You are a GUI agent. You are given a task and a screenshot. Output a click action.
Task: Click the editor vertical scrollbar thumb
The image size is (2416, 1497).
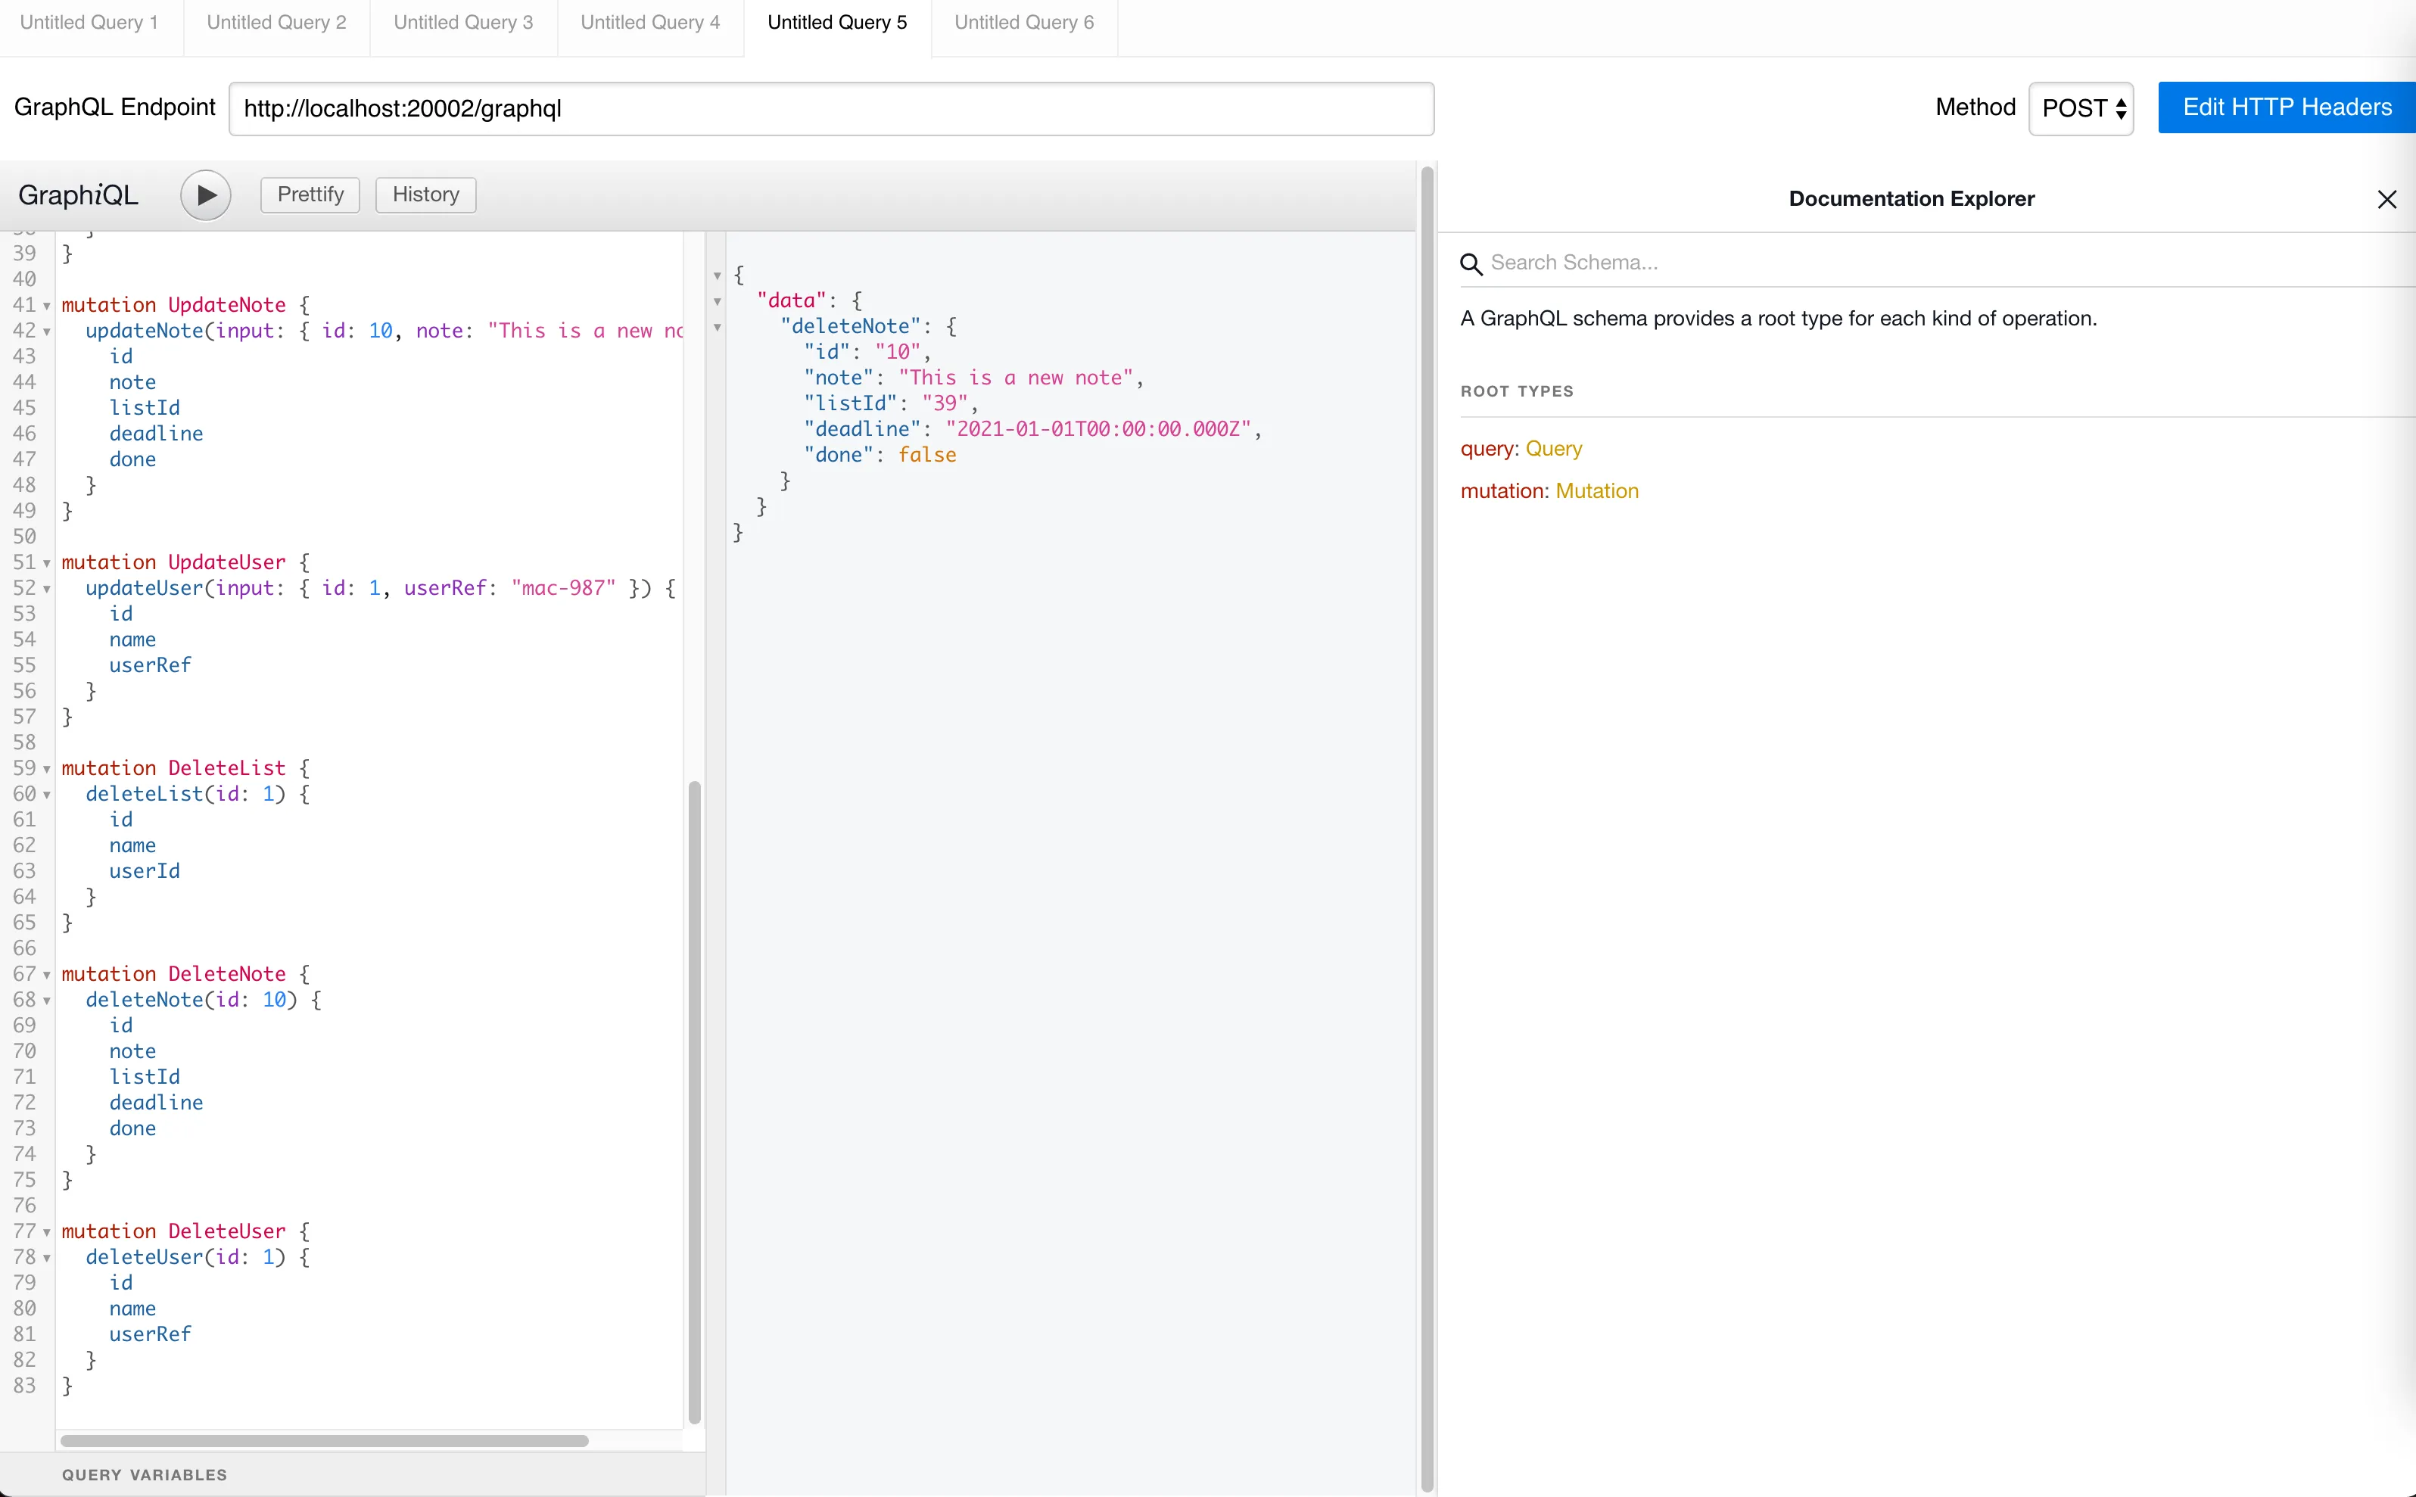click(694, 1102)
